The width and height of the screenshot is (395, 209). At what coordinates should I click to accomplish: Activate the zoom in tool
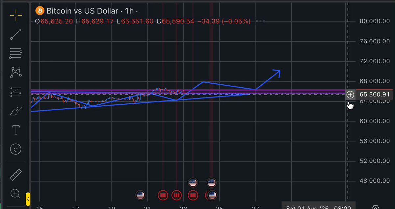15,193
